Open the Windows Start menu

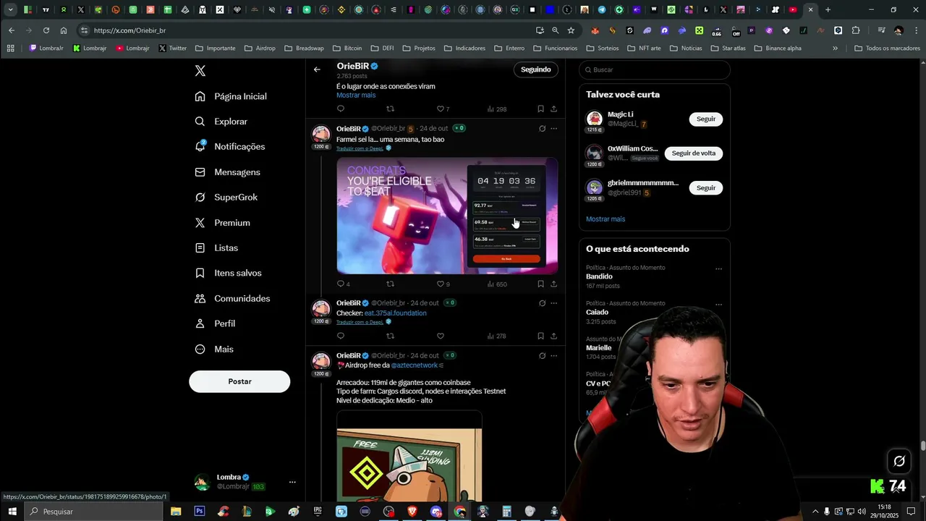[12, 512]
